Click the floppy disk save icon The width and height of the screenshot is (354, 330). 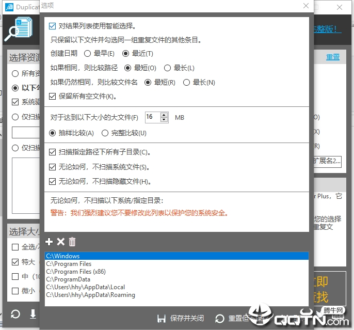161,318
